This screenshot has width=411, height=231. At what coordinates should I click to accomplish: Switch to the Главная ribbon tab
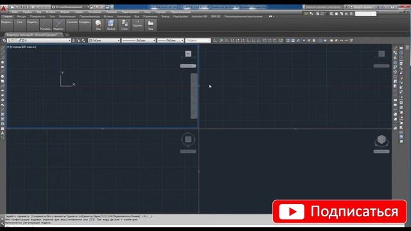point(7,17)
